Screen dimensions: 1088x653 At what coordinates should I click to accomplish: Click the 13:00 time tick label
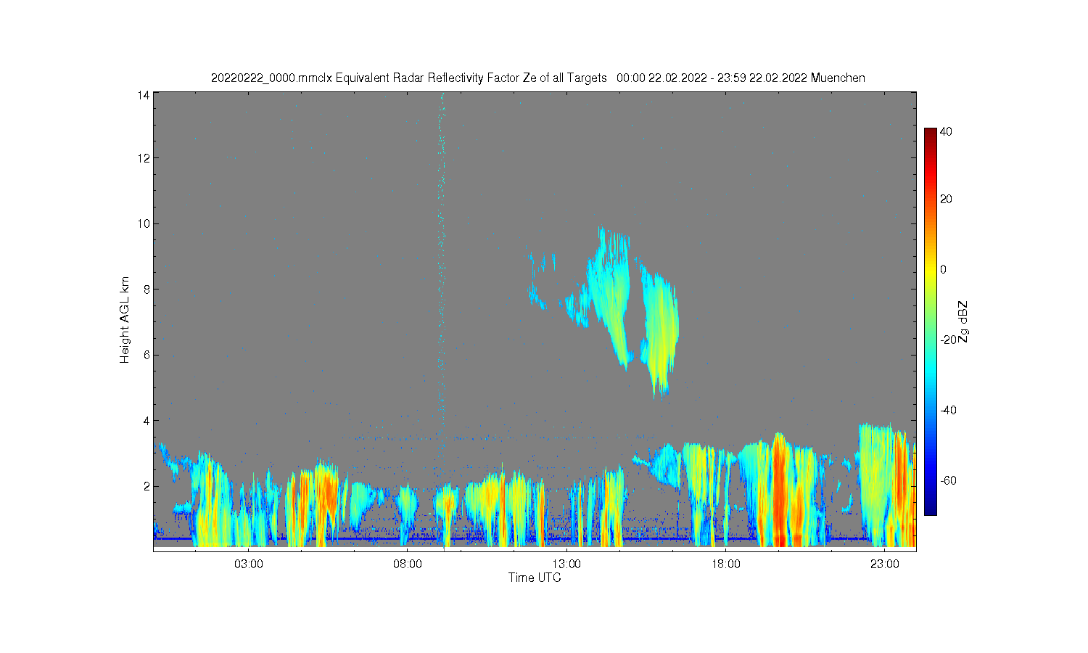coord(566,564)
